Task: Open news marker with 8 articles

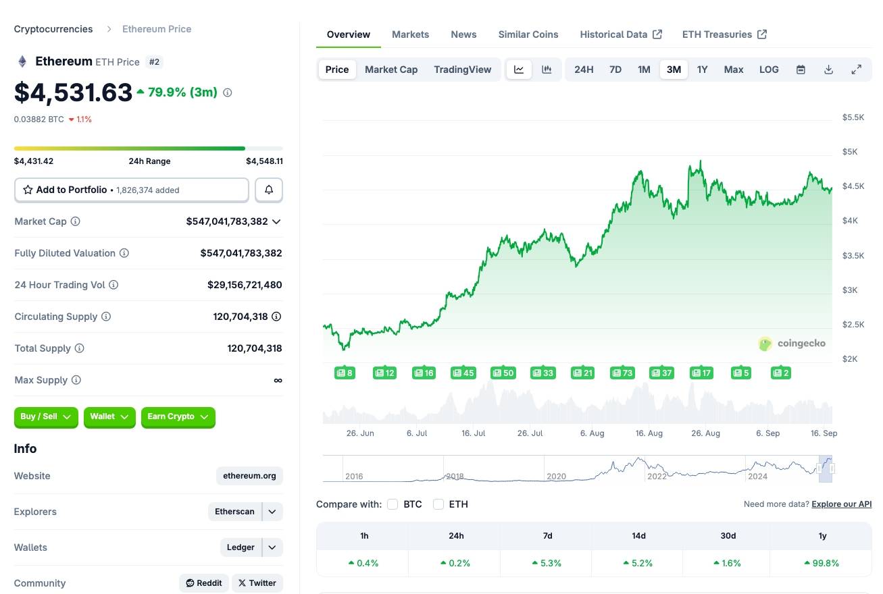Action: (345, 373)
